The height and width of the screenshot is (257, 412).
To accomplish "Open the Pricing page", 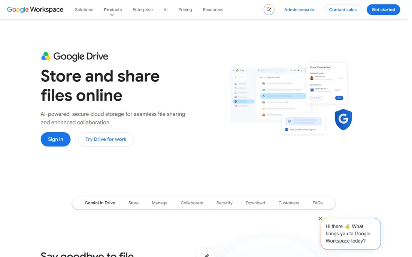I will [x=185, y=10].
